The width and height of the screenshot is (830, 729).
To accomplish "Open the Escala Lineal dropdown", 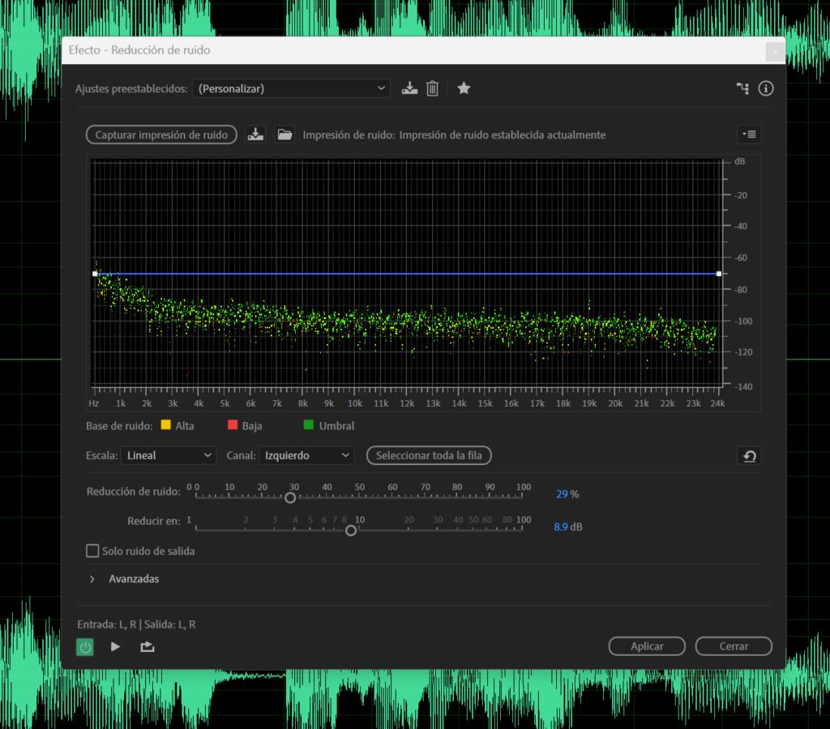I will tap(169, 455).
